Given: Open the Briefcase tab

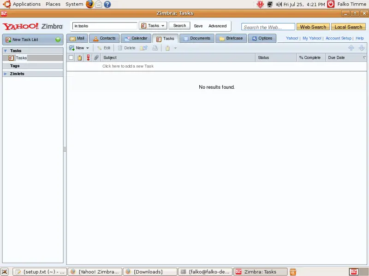Looking at the screenshot, I should tap(231, 38).
